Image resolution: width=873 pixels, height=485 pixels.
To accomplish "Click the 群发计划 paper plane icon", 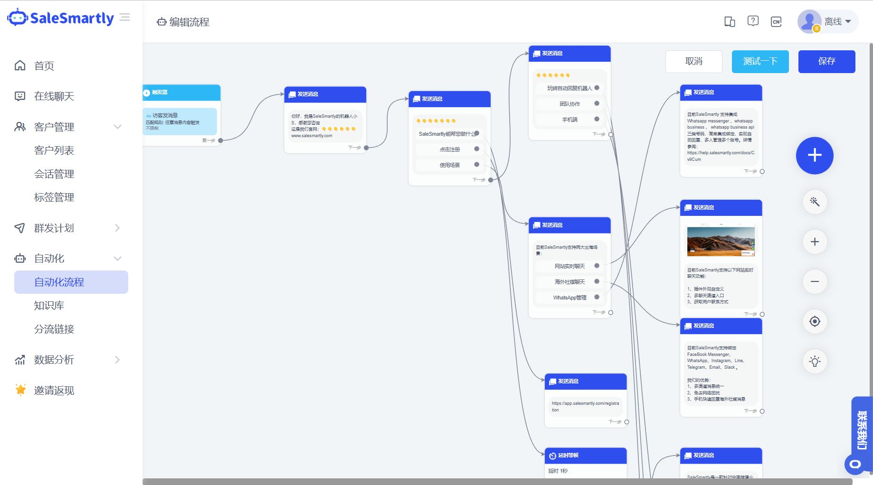I will (x=20, y=228).
